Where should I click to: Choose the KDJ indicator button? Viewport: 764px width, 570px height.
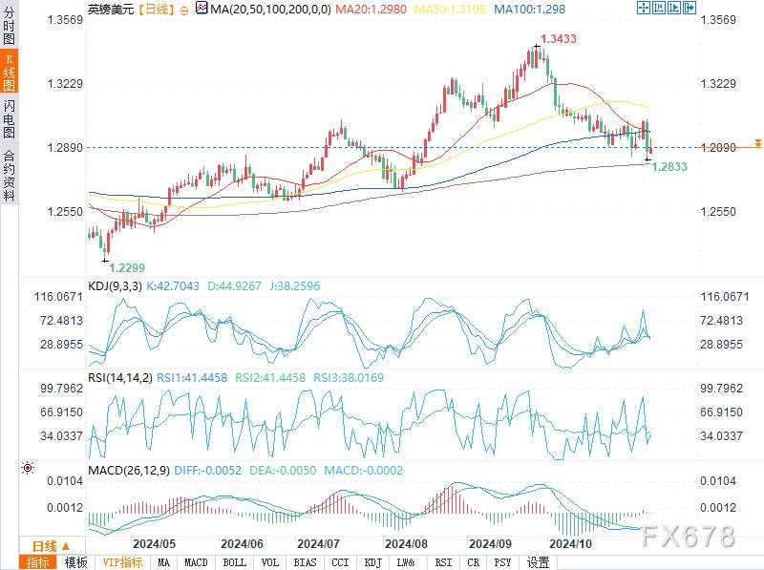(x=373, y=562)
